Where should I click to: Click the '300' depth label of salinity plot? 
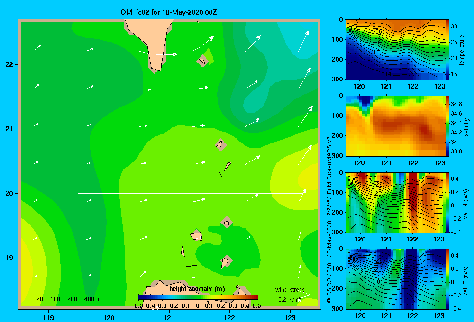[338, 156]
